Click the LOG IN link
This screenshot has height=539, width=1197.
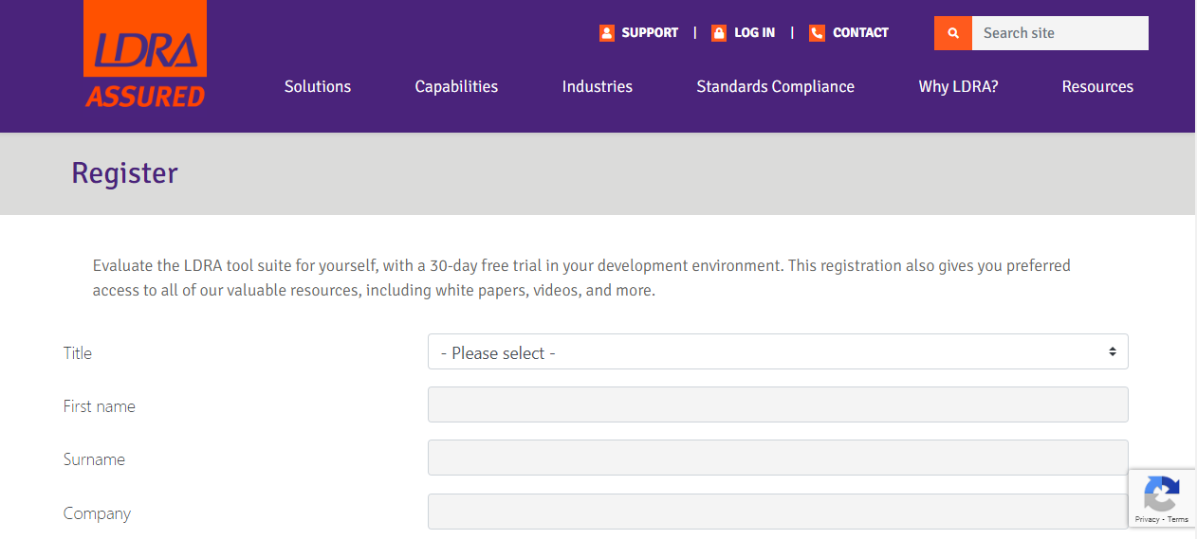754,33
